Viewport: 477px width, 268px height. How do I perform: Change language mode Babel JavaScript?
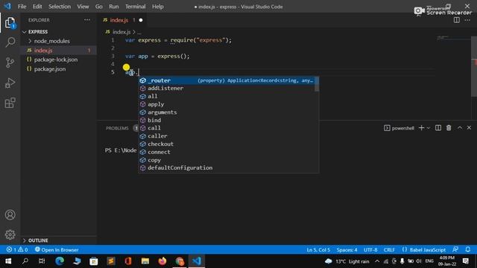pyautogui.click(x=424, y=250)
